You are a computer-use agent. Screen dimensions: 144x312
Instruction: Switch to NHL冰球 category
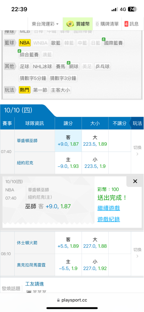[x=42, y=66]
